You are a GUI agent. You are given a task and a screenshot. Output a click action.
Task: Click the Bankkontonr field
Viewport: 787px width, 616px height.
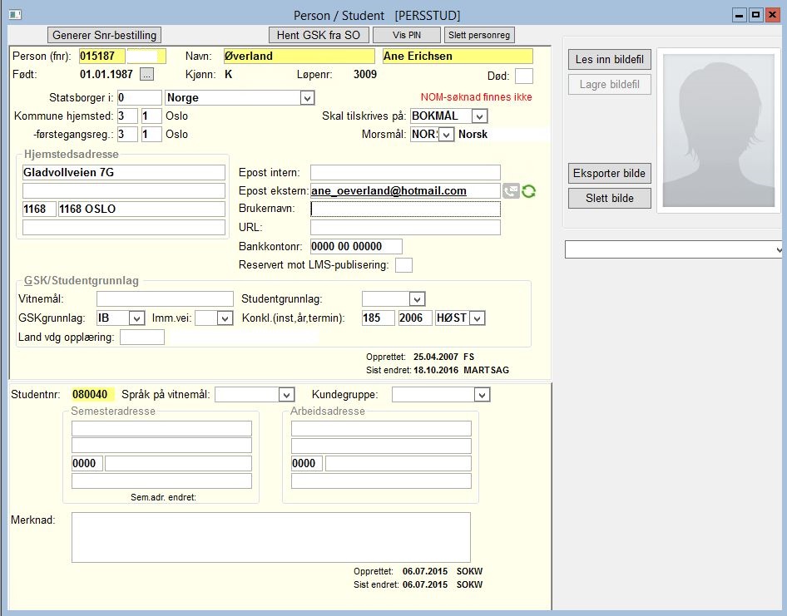356,246
